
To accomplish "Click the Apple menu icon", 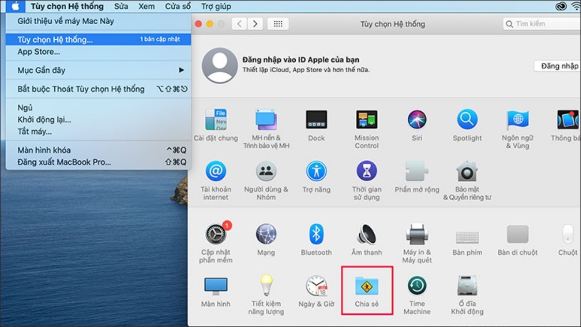I will [15, 6].
